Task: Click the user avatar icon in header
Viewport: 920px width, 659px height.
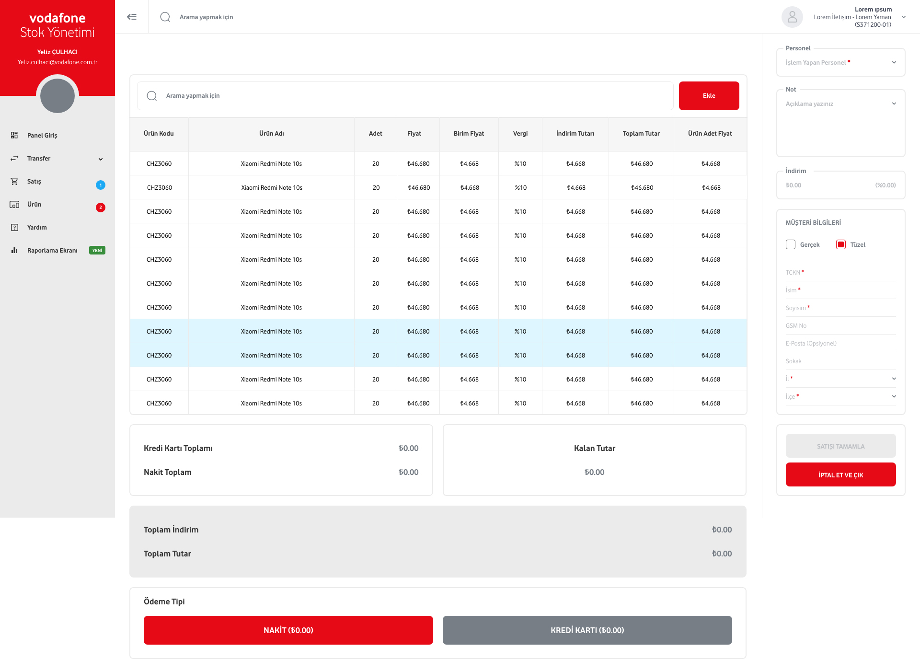Action: tap(792, 17)
